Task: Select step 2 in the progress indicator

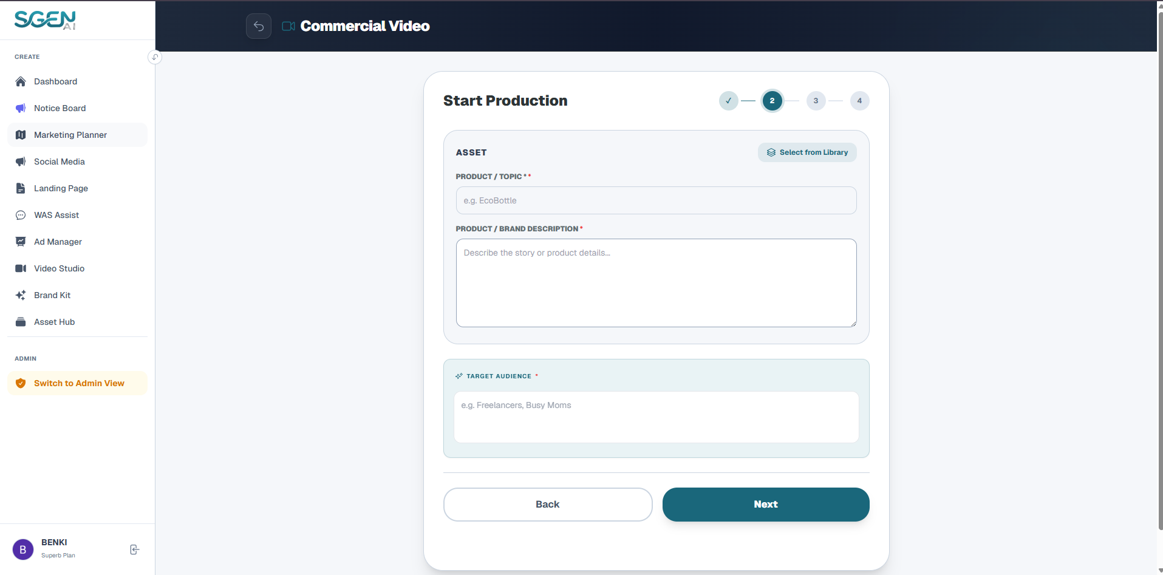Action: coord(772,101)
